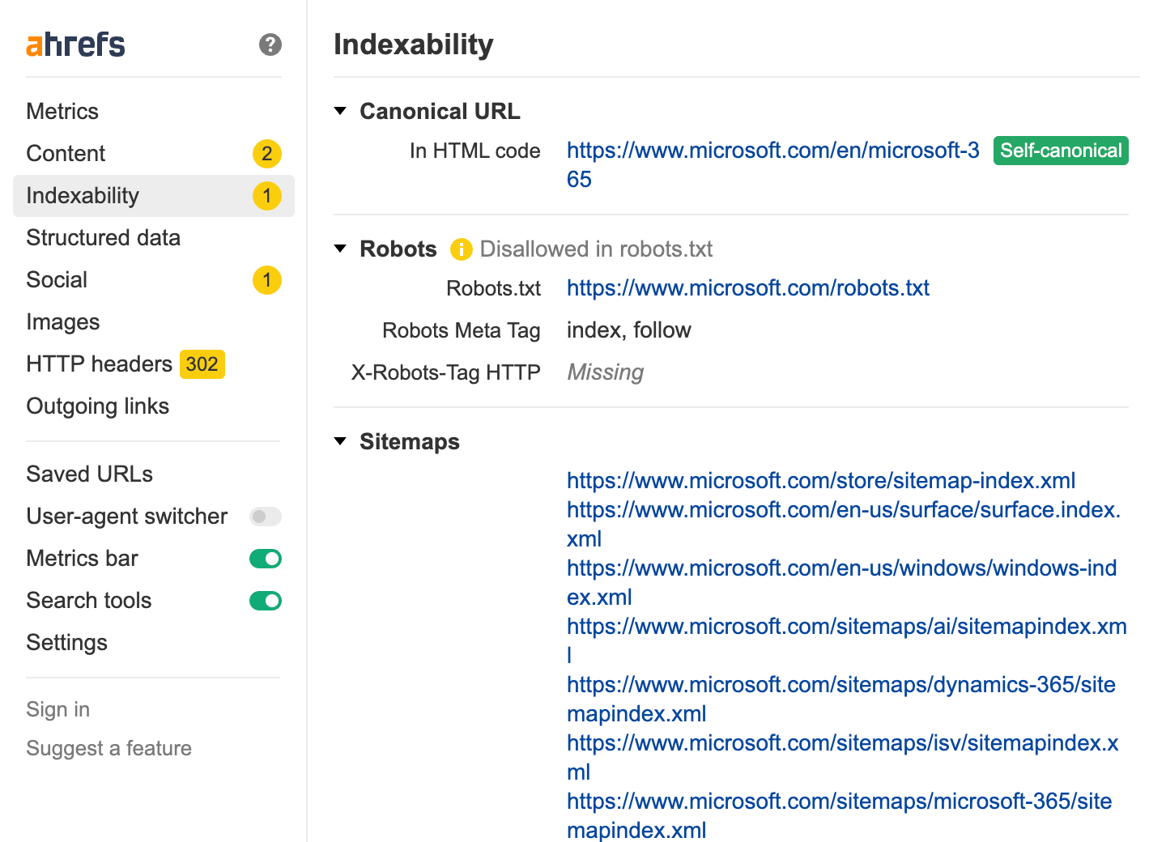Click the Sign in link
Viewport: 1166px width, 842px height.
[58, 709]
